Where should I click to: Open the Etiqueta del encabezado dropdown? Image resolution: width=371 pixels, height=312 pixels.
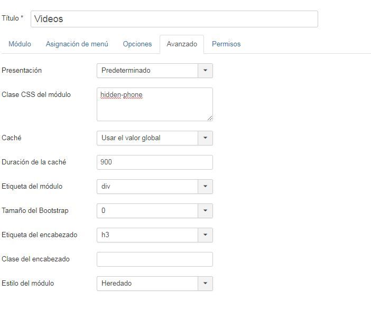pyautogui.click(x=155, y=235)
